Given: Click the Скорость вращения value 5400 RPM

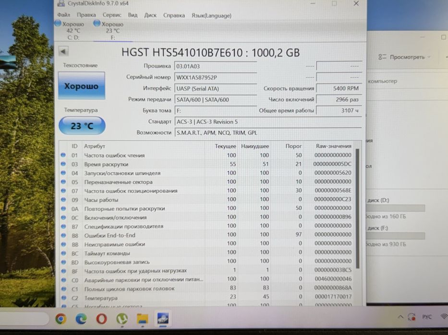Looking at the screenshot, I should tap(339, 88).
